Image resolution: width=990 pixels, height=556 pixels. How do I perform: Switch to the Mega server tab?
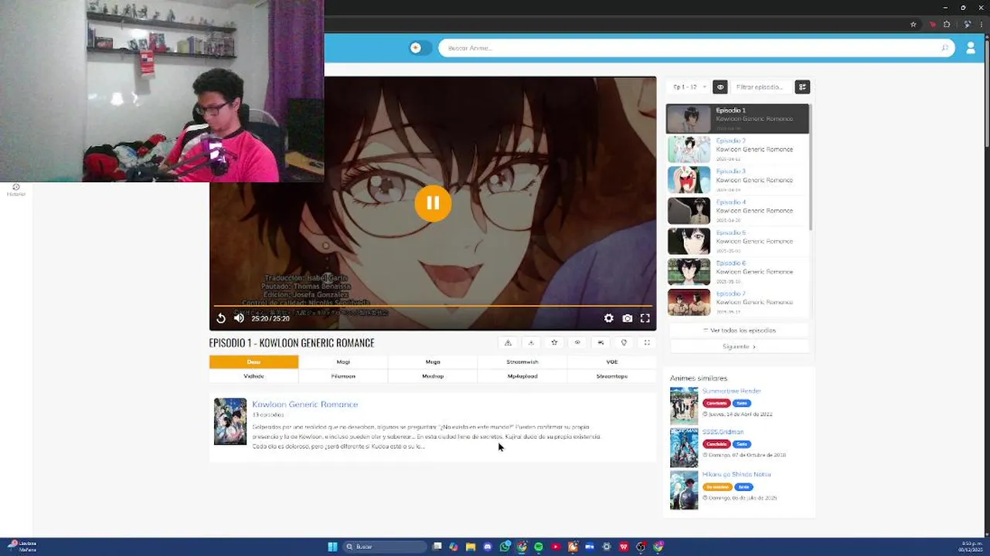[x=433, y=361]
